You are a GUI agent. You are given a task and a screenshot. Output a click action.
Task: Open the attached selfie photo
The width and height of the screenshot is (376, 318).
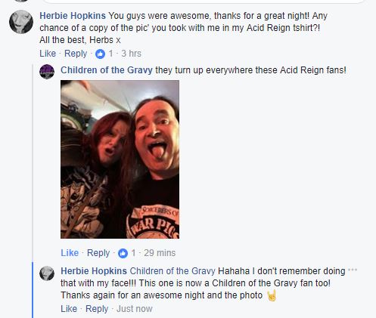click(120, 159)
